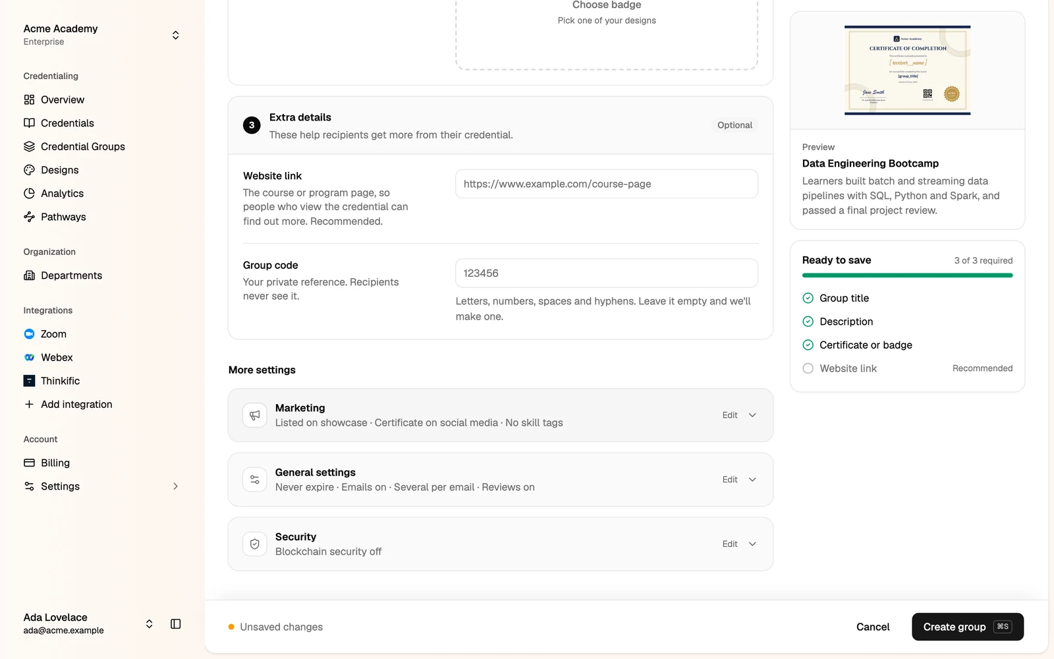Click the Website link checklist circle
The image size is (1054, 659).
click(808, 368)
